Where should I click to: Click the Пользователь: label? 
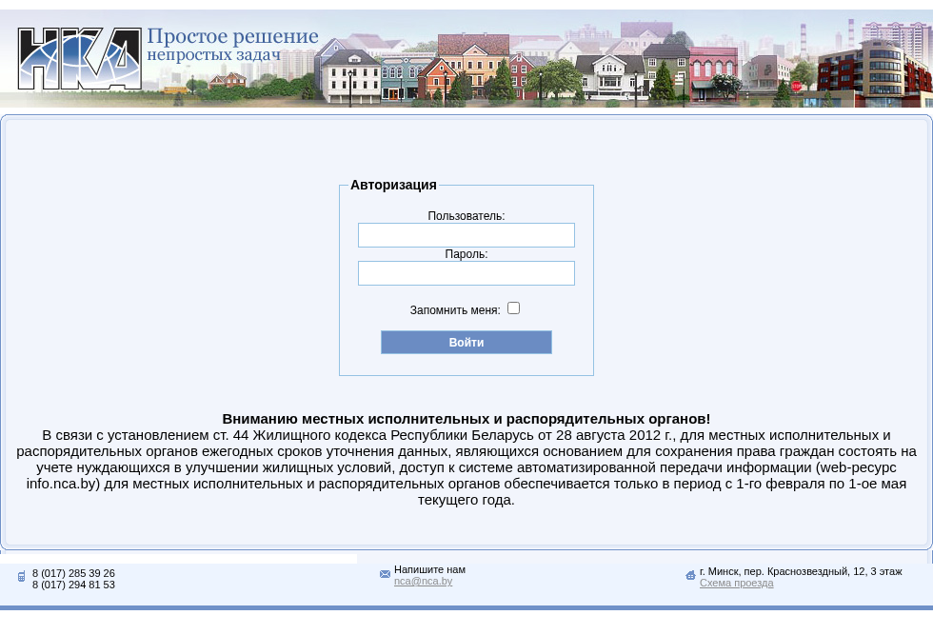pos(466,216)
